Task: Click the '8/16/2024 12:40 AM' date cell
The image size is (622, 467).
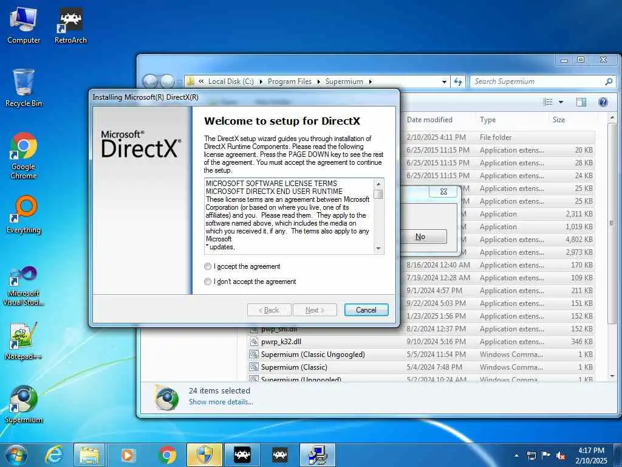Action: pyautogui.click(x=438, y=265)
